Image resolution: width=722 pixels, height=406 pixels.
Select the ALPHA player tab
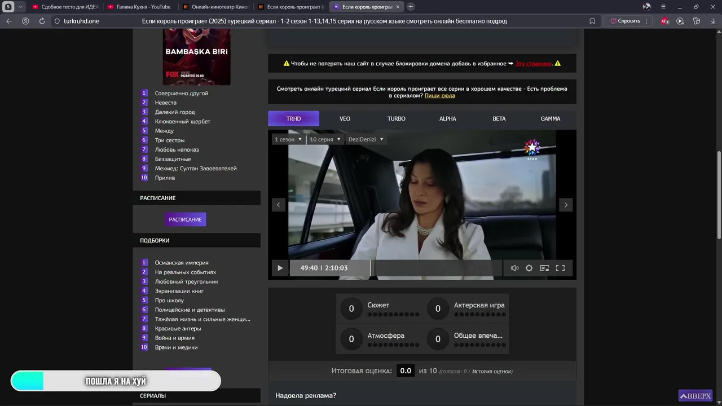click(x=447, y=118)
